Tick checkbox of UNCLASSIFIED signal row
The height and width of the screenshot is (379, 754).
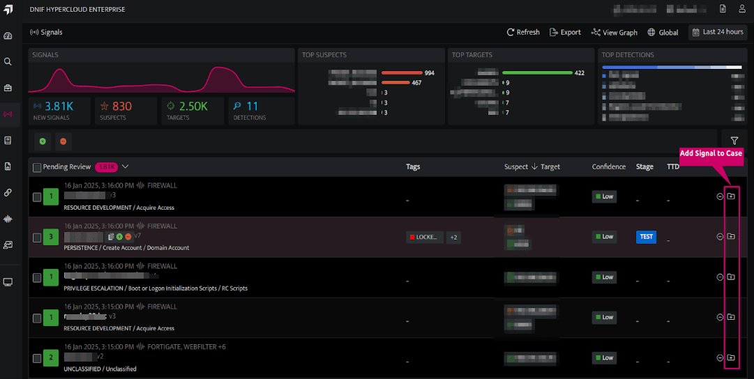(x=37, y=358)
